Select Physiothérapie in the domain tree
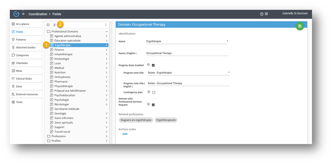Viewport: 332px width, 164px height. coord(63,86)
